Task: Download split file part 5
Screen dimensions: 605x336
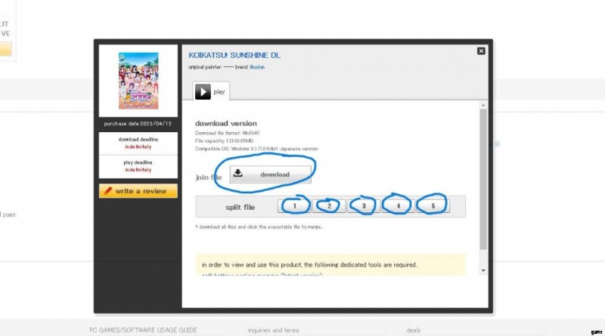Action: [433, 205]
